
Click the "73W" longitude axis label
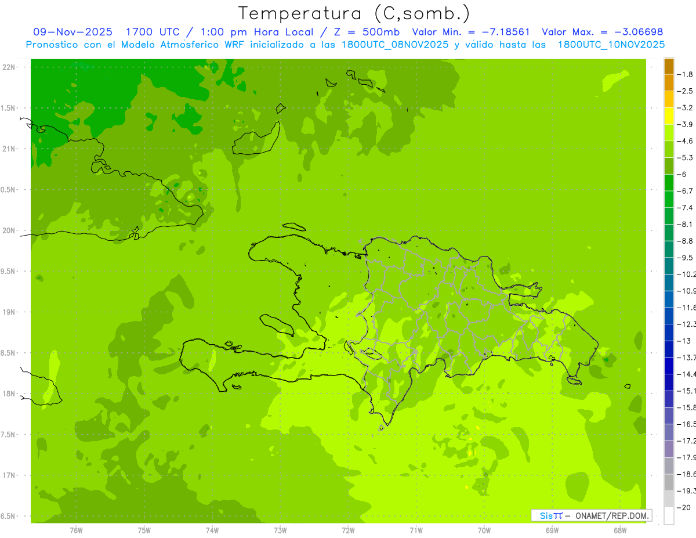280,530
